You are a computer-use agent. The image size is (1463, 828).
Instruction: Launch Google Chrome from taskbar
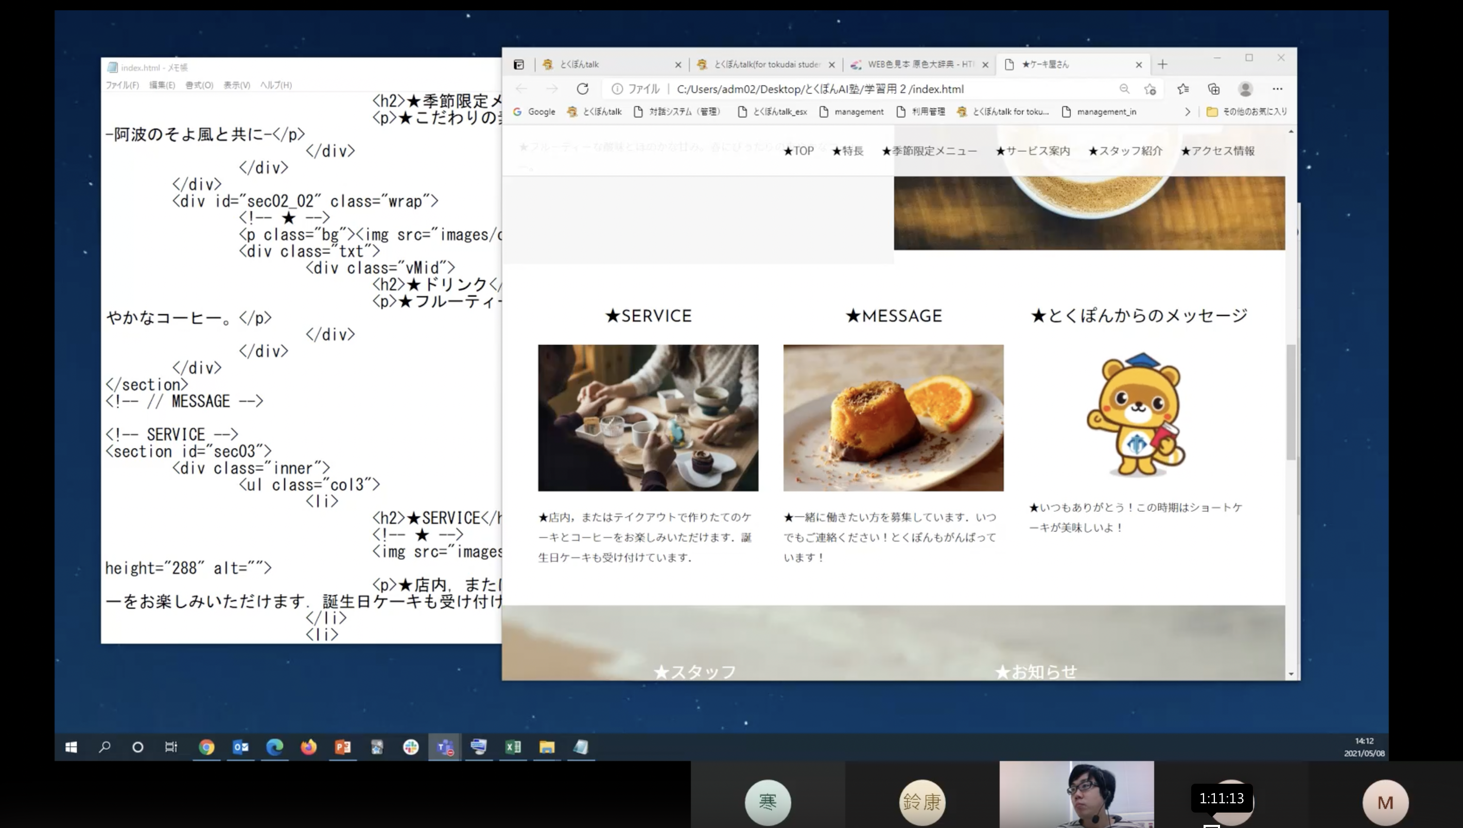(x=206, y=747)
